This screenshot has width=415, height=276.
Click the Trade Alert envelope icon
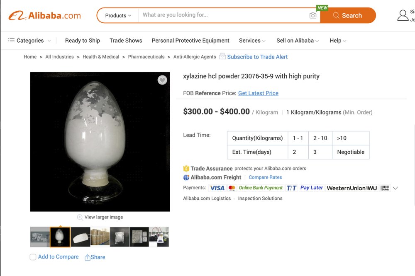point(222,56)
